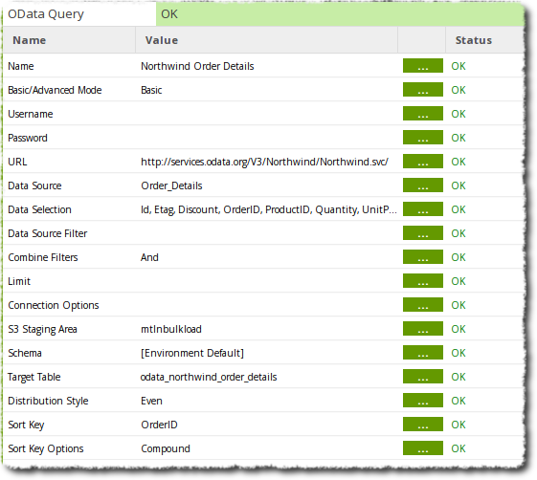Open Sort Key Options editor button

pyautogui.click(x=423, y=448)
